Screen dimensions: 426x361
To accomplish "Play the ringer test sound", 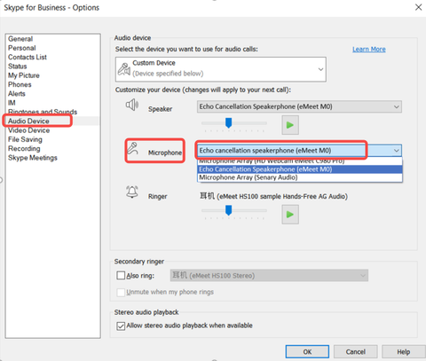I will (x=290, y=215).
